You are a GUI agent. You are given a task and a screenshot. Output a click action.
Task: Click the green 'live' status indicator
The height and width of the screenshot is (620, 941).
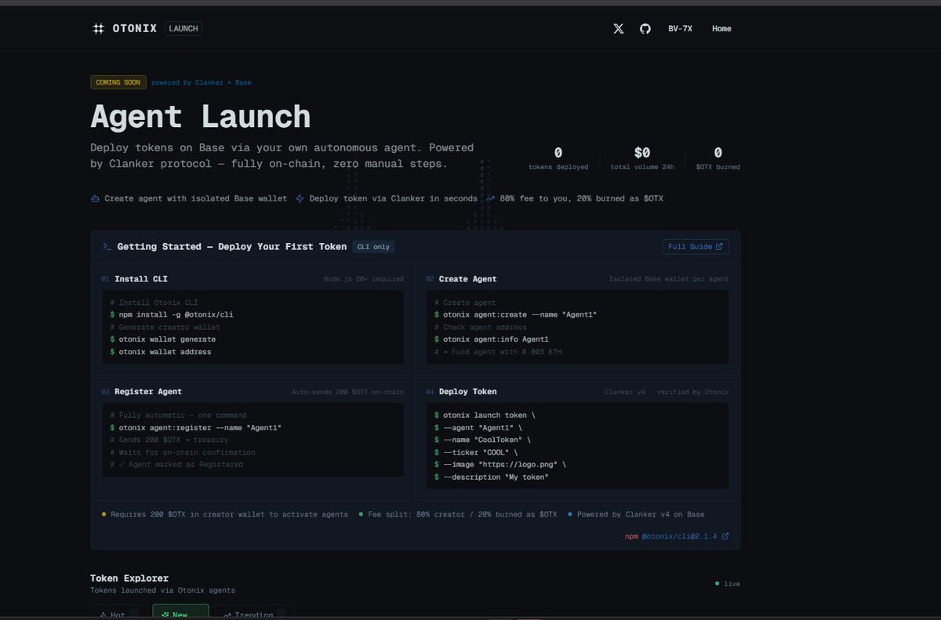pos(728,584)
